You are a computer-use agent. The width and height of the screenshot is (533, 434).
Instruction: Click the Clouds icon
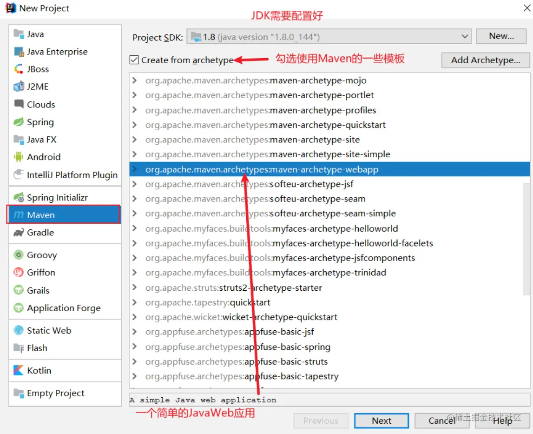(x=19, y=104)
